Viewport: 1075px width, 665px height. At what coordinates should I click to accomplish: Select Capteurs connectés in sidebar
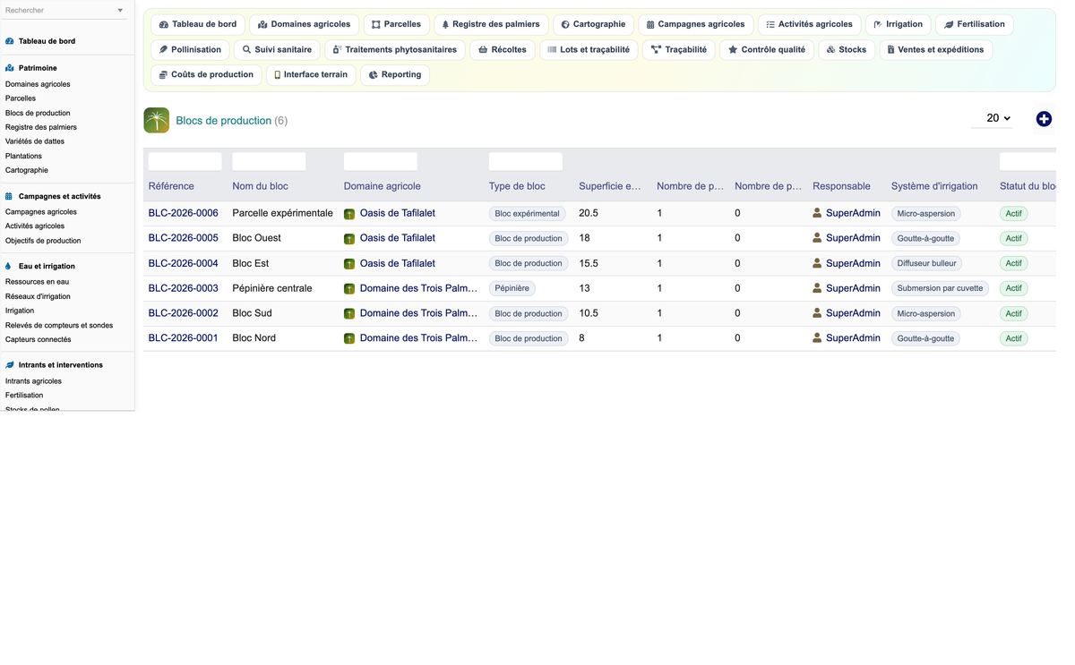click(x=39, y=339)
